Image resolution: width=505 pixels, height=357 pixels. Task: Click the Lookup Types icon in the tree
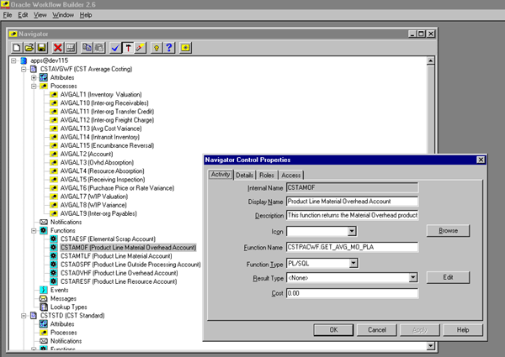click(44, 307)
